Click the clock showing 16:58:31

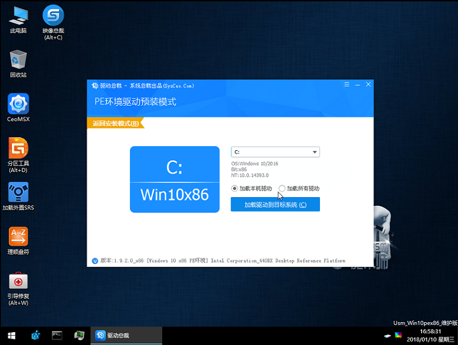[430, 332]
